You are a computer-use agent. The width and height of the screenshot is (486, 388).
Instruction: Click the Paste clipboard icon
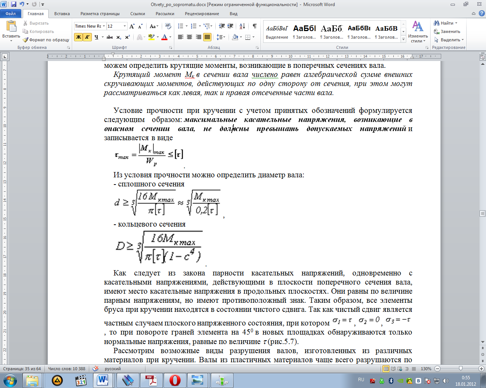[11, 27]
